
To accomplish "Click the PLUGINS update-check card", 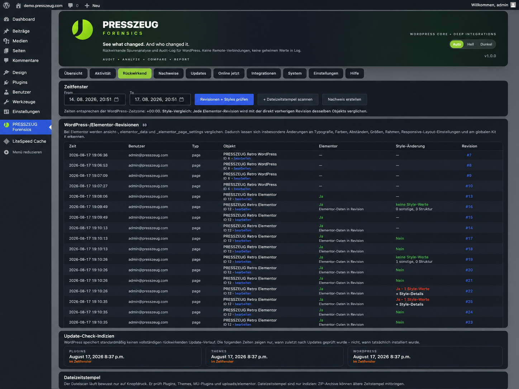I will 133,356.
